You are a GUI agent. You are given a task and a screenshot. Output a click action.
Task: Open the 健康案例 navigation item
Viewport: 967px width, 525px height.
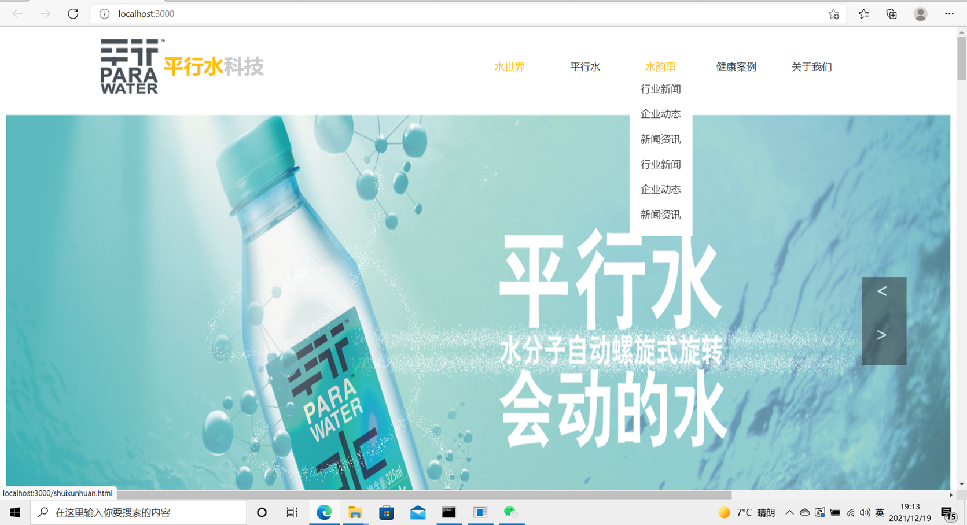(x=736, y=67)
